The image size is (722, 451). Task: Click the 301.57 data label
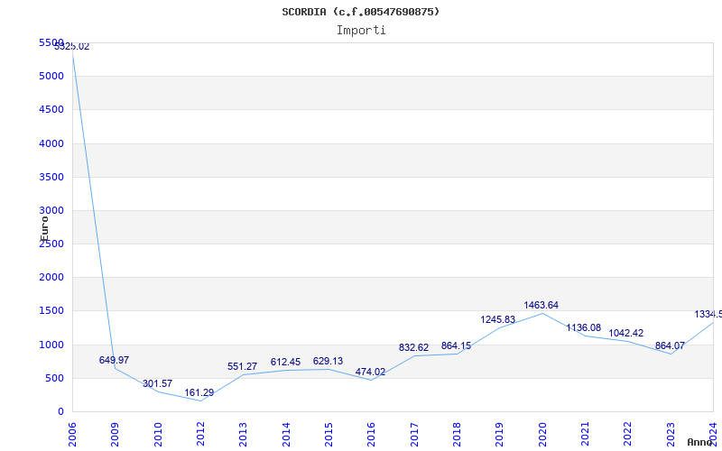point(157,384)
